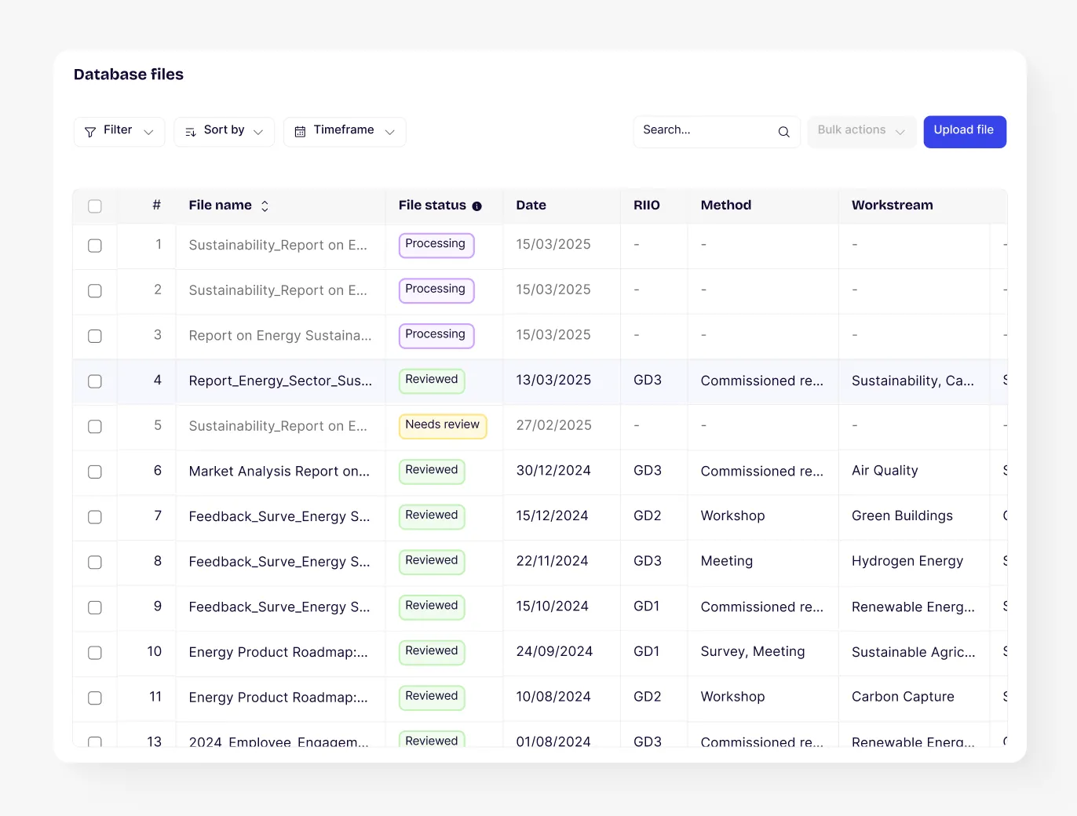Click the sort icon beside Sort by
Image resolution: width=1077 pixels, height=816 pixels.
pyautogui.click(x=190, y=132)
